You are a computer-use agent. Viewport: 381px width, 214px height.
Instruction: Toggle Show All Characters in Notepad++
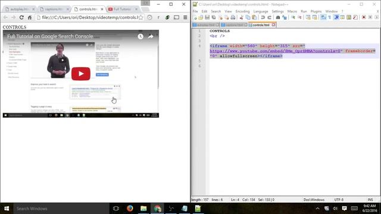click(x=330, y=17)
